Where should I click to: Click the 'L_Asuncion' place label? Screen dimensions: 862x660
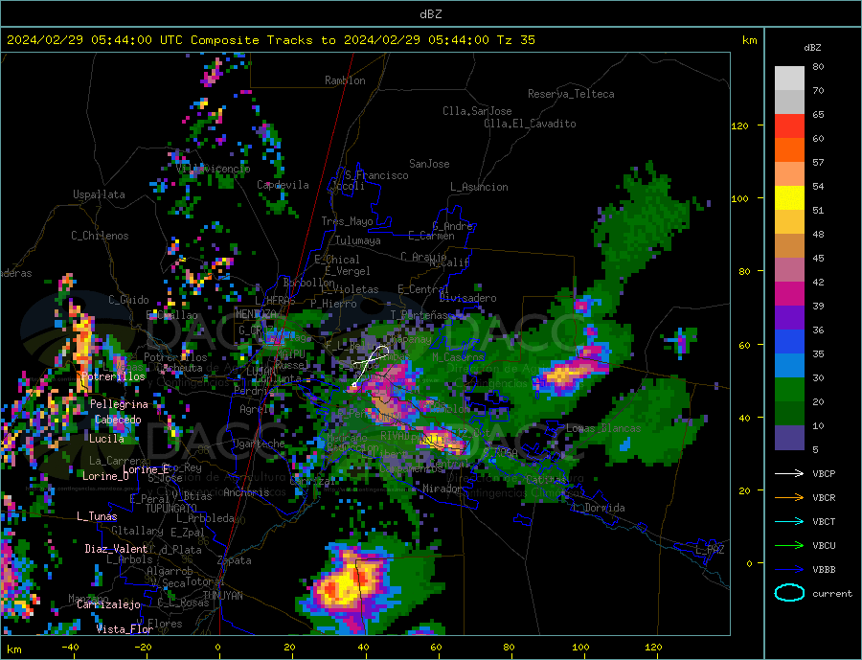(x=479, y=187)
